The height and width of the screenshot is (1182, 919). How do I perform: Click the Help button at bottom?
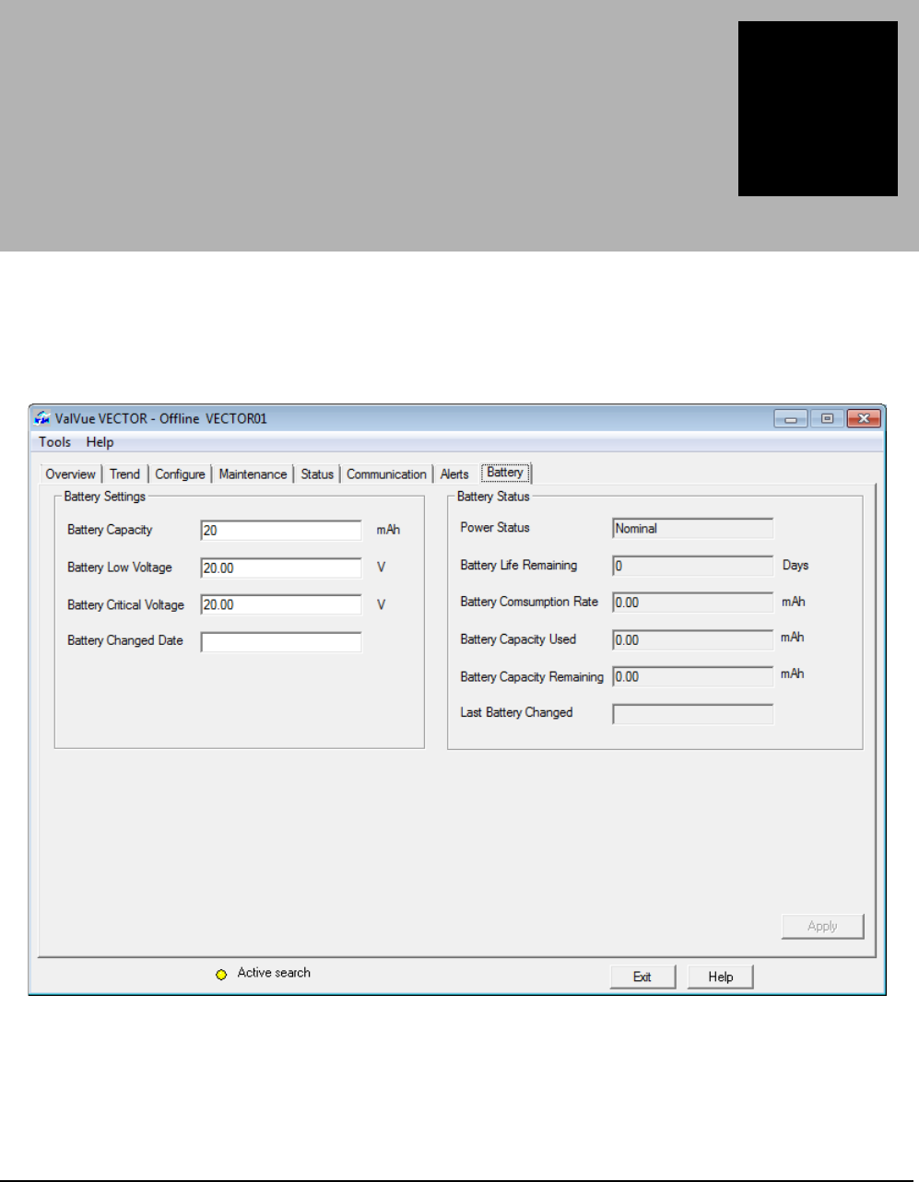click(x=721, y=977)
